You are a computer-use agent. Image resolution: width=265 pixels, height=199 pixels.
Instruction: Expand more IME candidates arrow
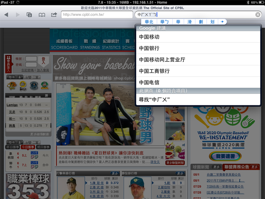click(x=222, y=22)
